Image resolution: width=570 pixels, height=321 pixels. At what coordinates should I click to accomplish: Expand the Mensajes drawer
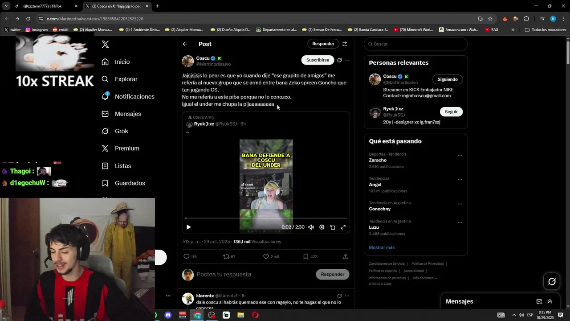coord(550,301)
